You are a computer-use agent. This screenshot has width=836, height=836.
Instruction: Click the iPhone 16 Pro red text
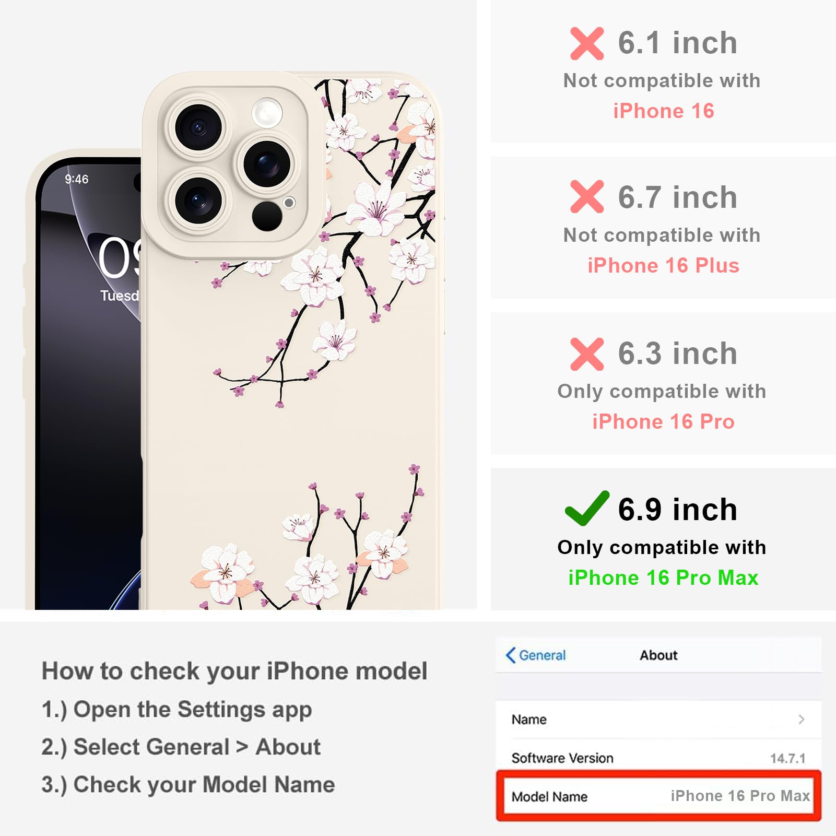(x=663, y=421)
